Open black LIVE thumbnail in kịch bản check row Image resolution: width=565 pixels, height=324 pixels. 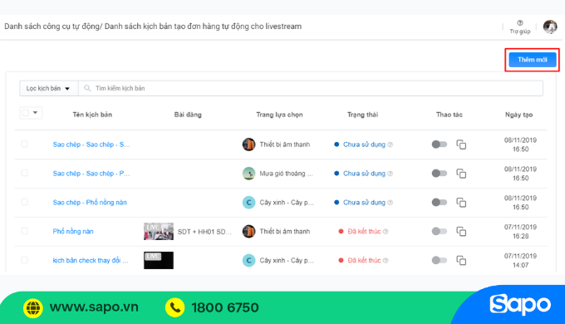click(159, 260)
